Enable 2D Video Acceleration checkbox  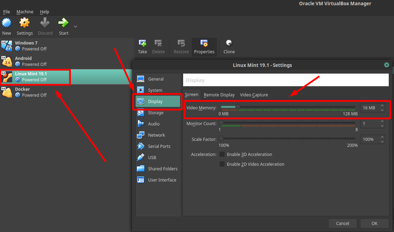(x=222, y=164)
